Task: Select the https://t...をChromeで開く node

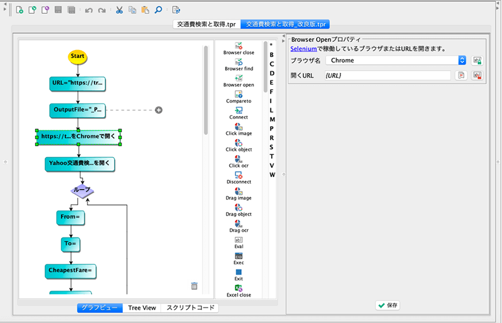Action: click(78, 137)
